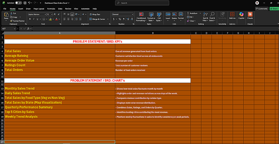This screenshot has height=144, width=279.
Task: Click the Clear button in the Editing group
Action: pyautogui.click(x=191, y=21)
